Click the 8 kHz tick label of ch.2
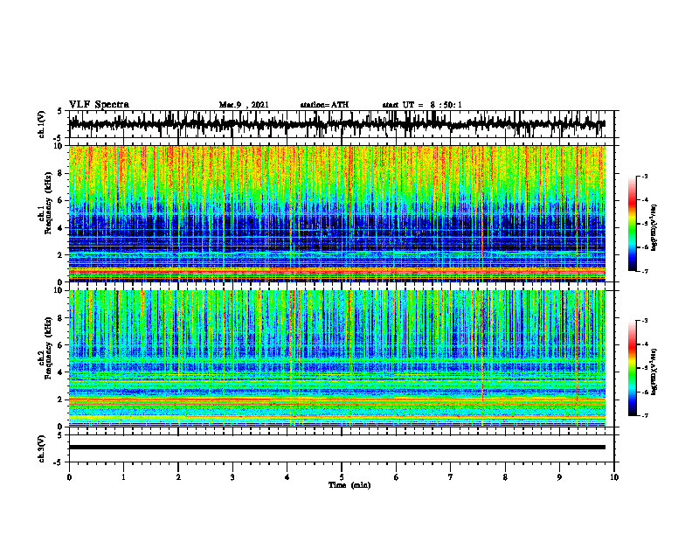This screenshot has width=692, height=535. 60,318
